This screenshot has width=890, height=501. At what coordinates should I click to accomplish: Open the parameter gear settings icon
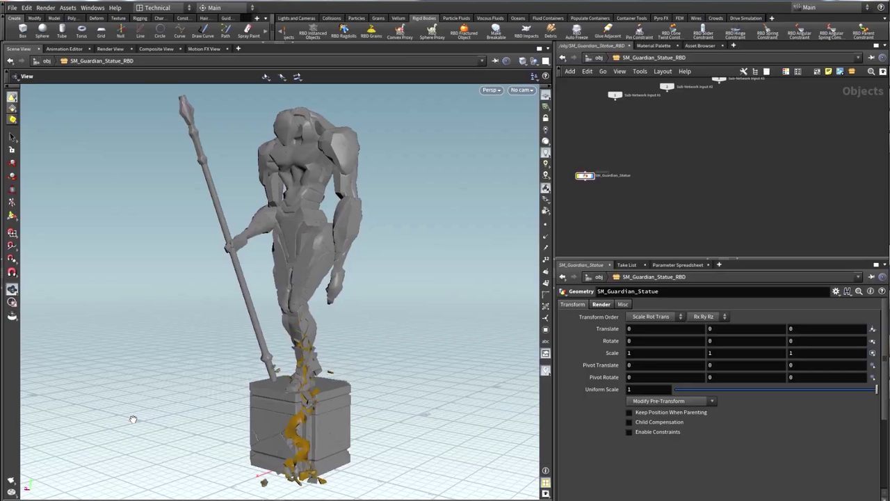[x=836, y=292]
